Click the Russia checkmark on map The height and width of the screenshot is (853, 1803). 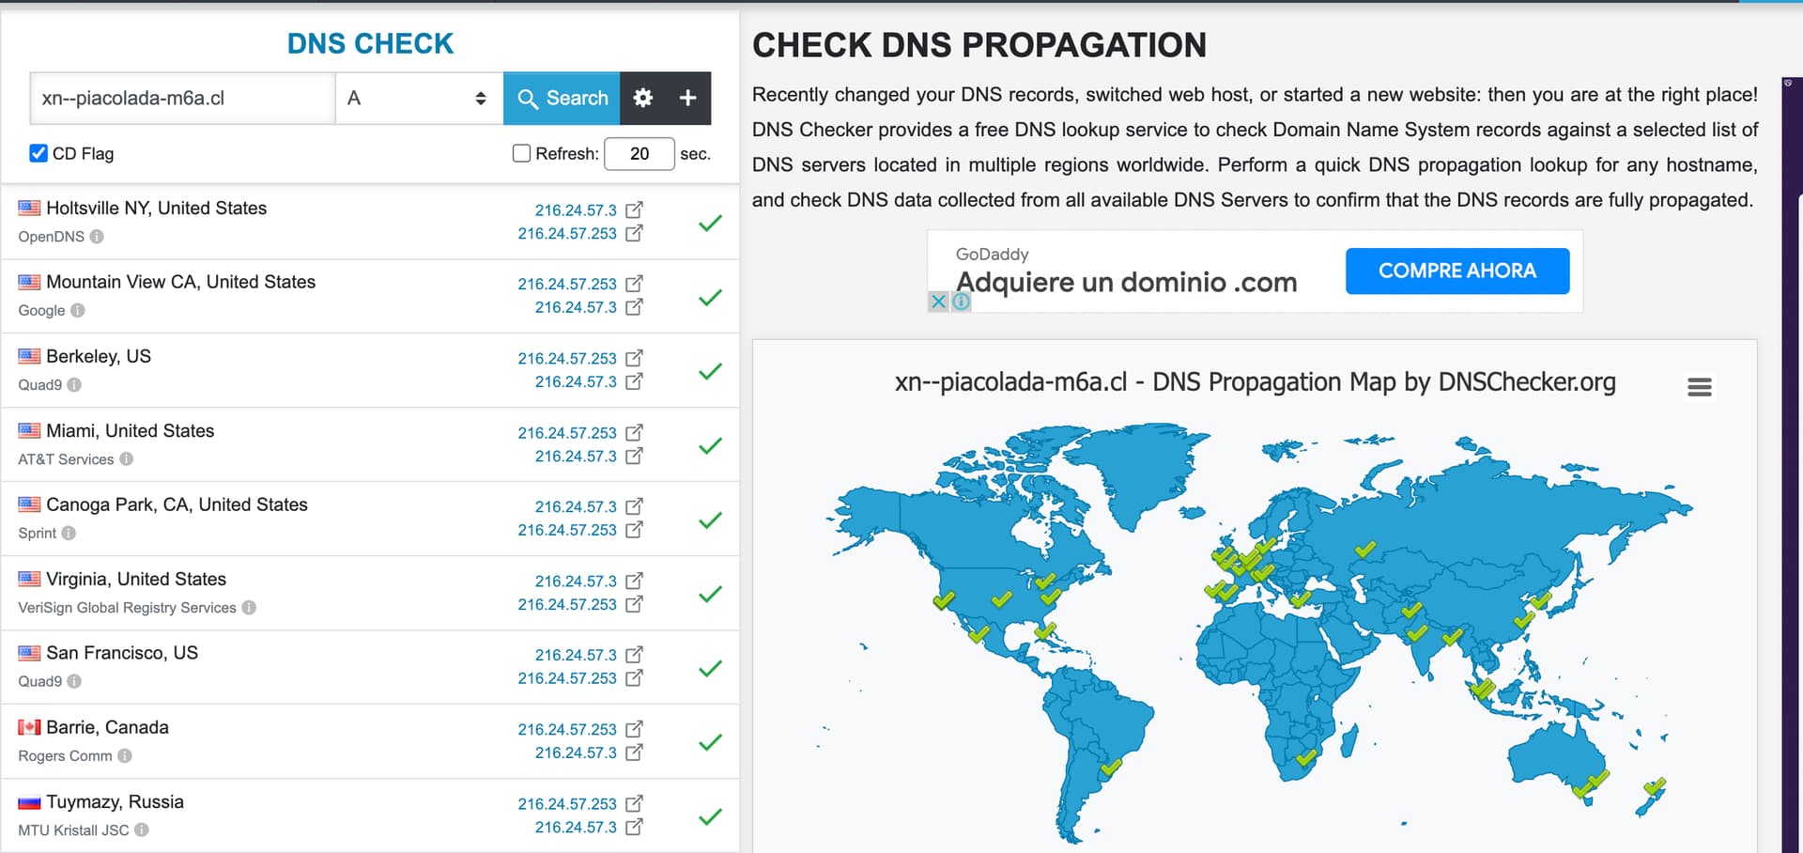[x=1365, y=549]
